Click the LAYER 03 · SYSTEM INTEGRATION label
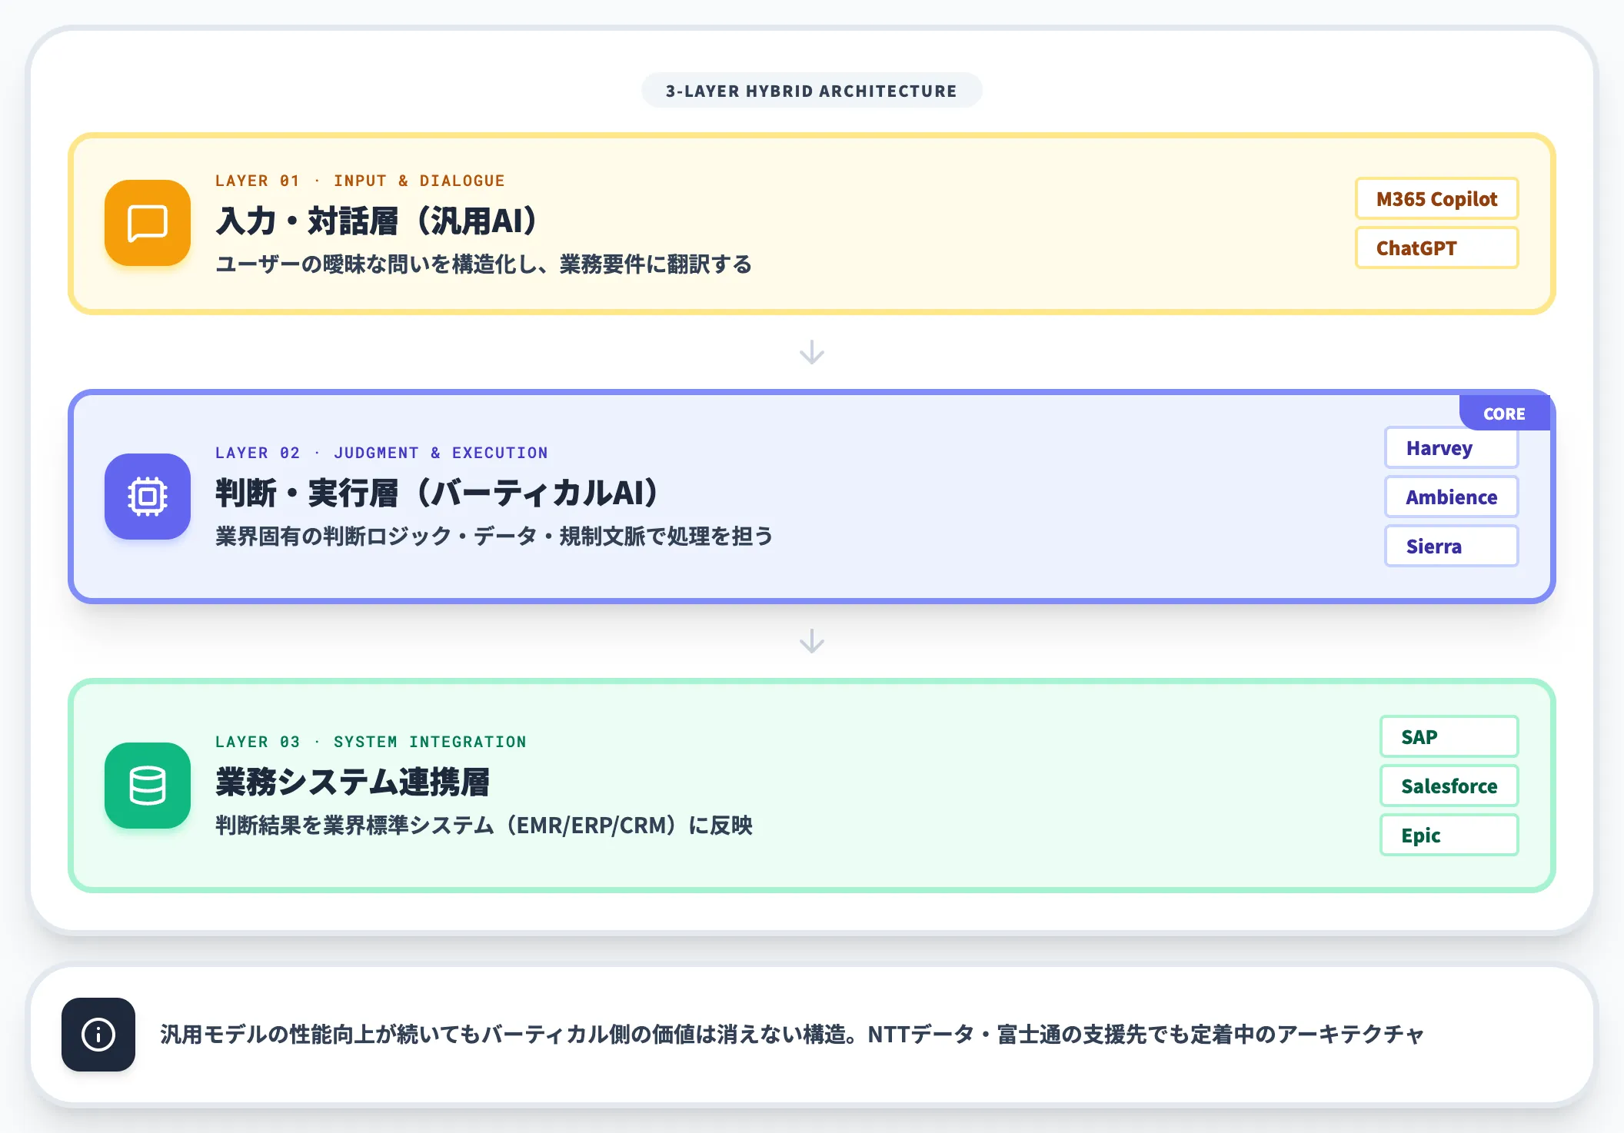The width and height of the screenshot is (1624, 1133). [371, 742]
